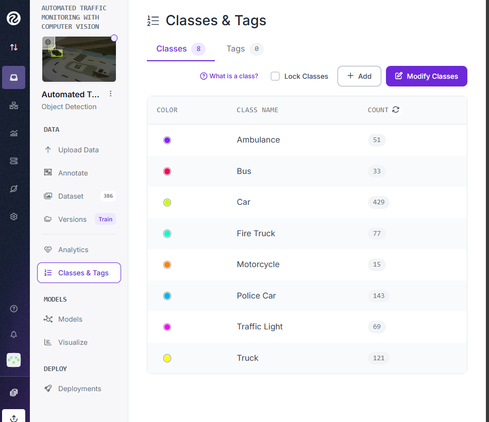Select Classes & Tags in sidebar
Viewport: 489px width, 422px height.
pos(79,273)
